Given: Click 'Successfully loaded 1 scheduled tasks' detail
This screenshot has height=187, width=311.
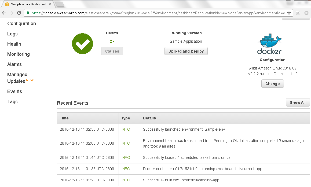Looking at the screenshot, I should [189, 158].
